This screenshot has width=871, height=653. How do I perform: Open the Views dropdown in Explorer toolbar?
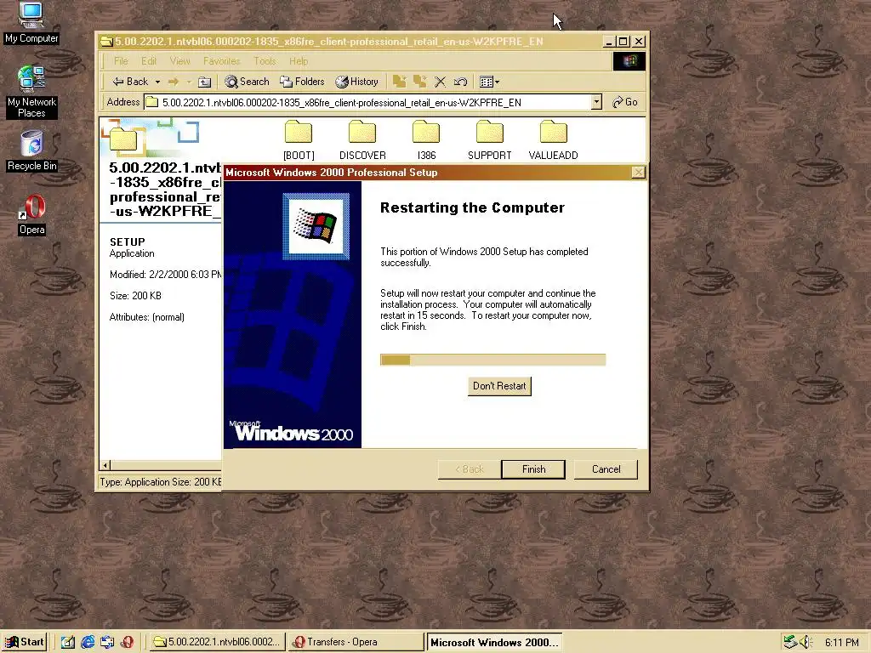click(x=489, y=82)
